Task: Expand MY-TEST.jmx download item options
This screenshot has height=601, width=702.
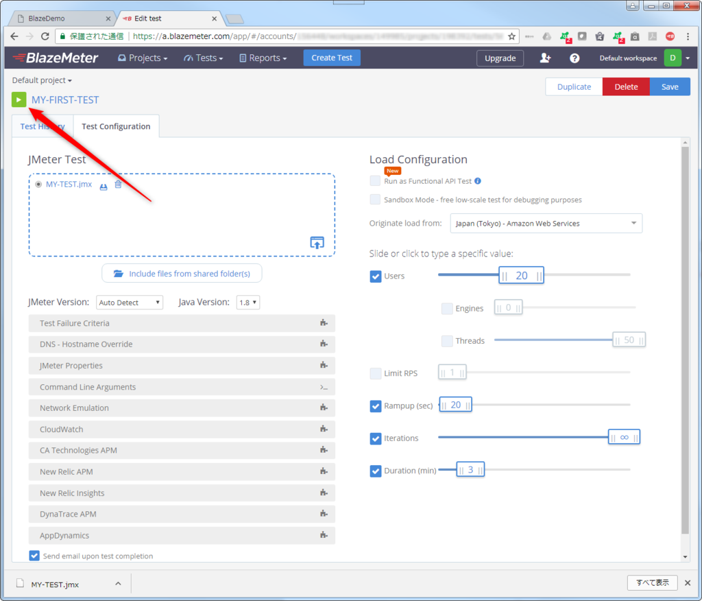Action: tap(118, 584)
